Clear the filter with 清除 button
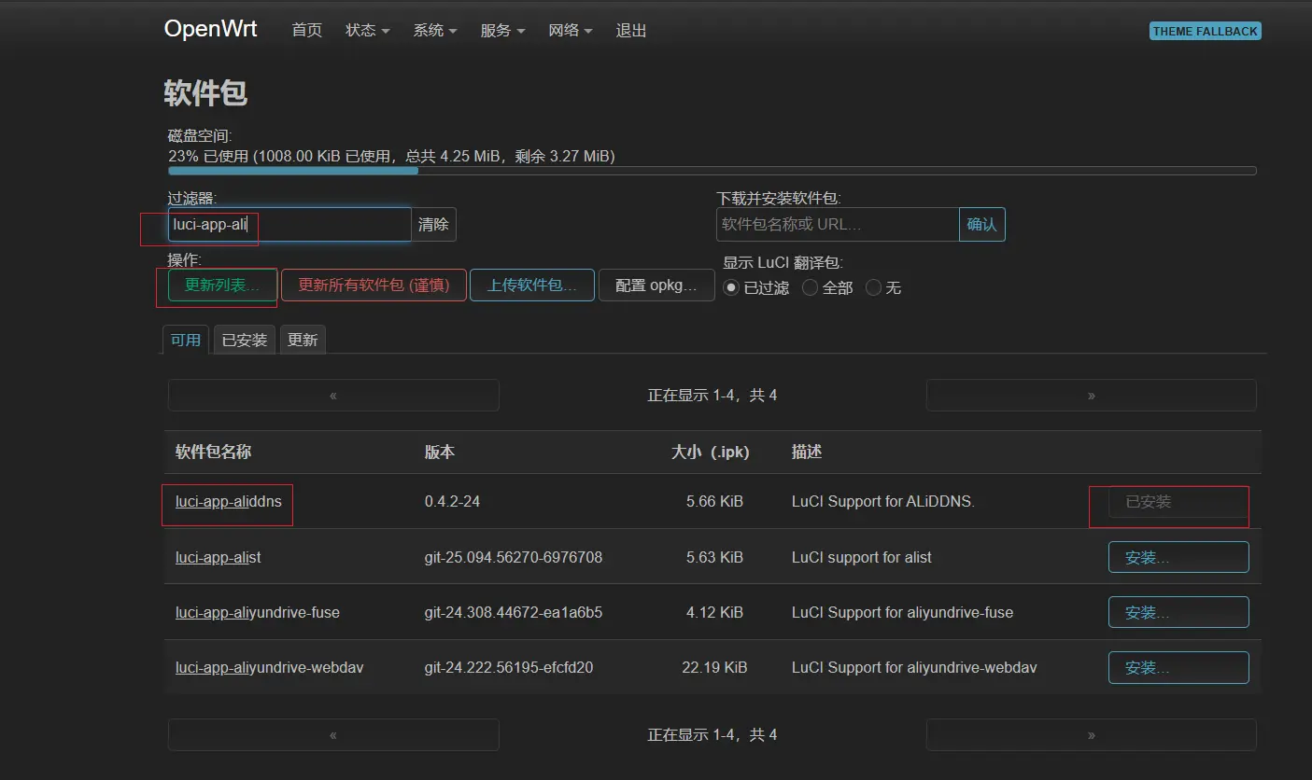 point(433,225)
